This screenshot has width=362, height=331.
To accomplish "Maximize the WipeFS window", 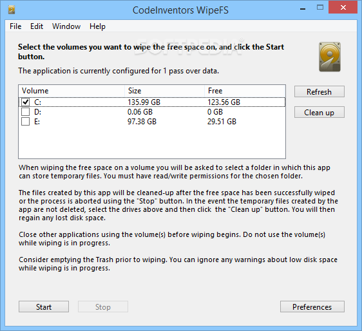I will tap(320, 8).
